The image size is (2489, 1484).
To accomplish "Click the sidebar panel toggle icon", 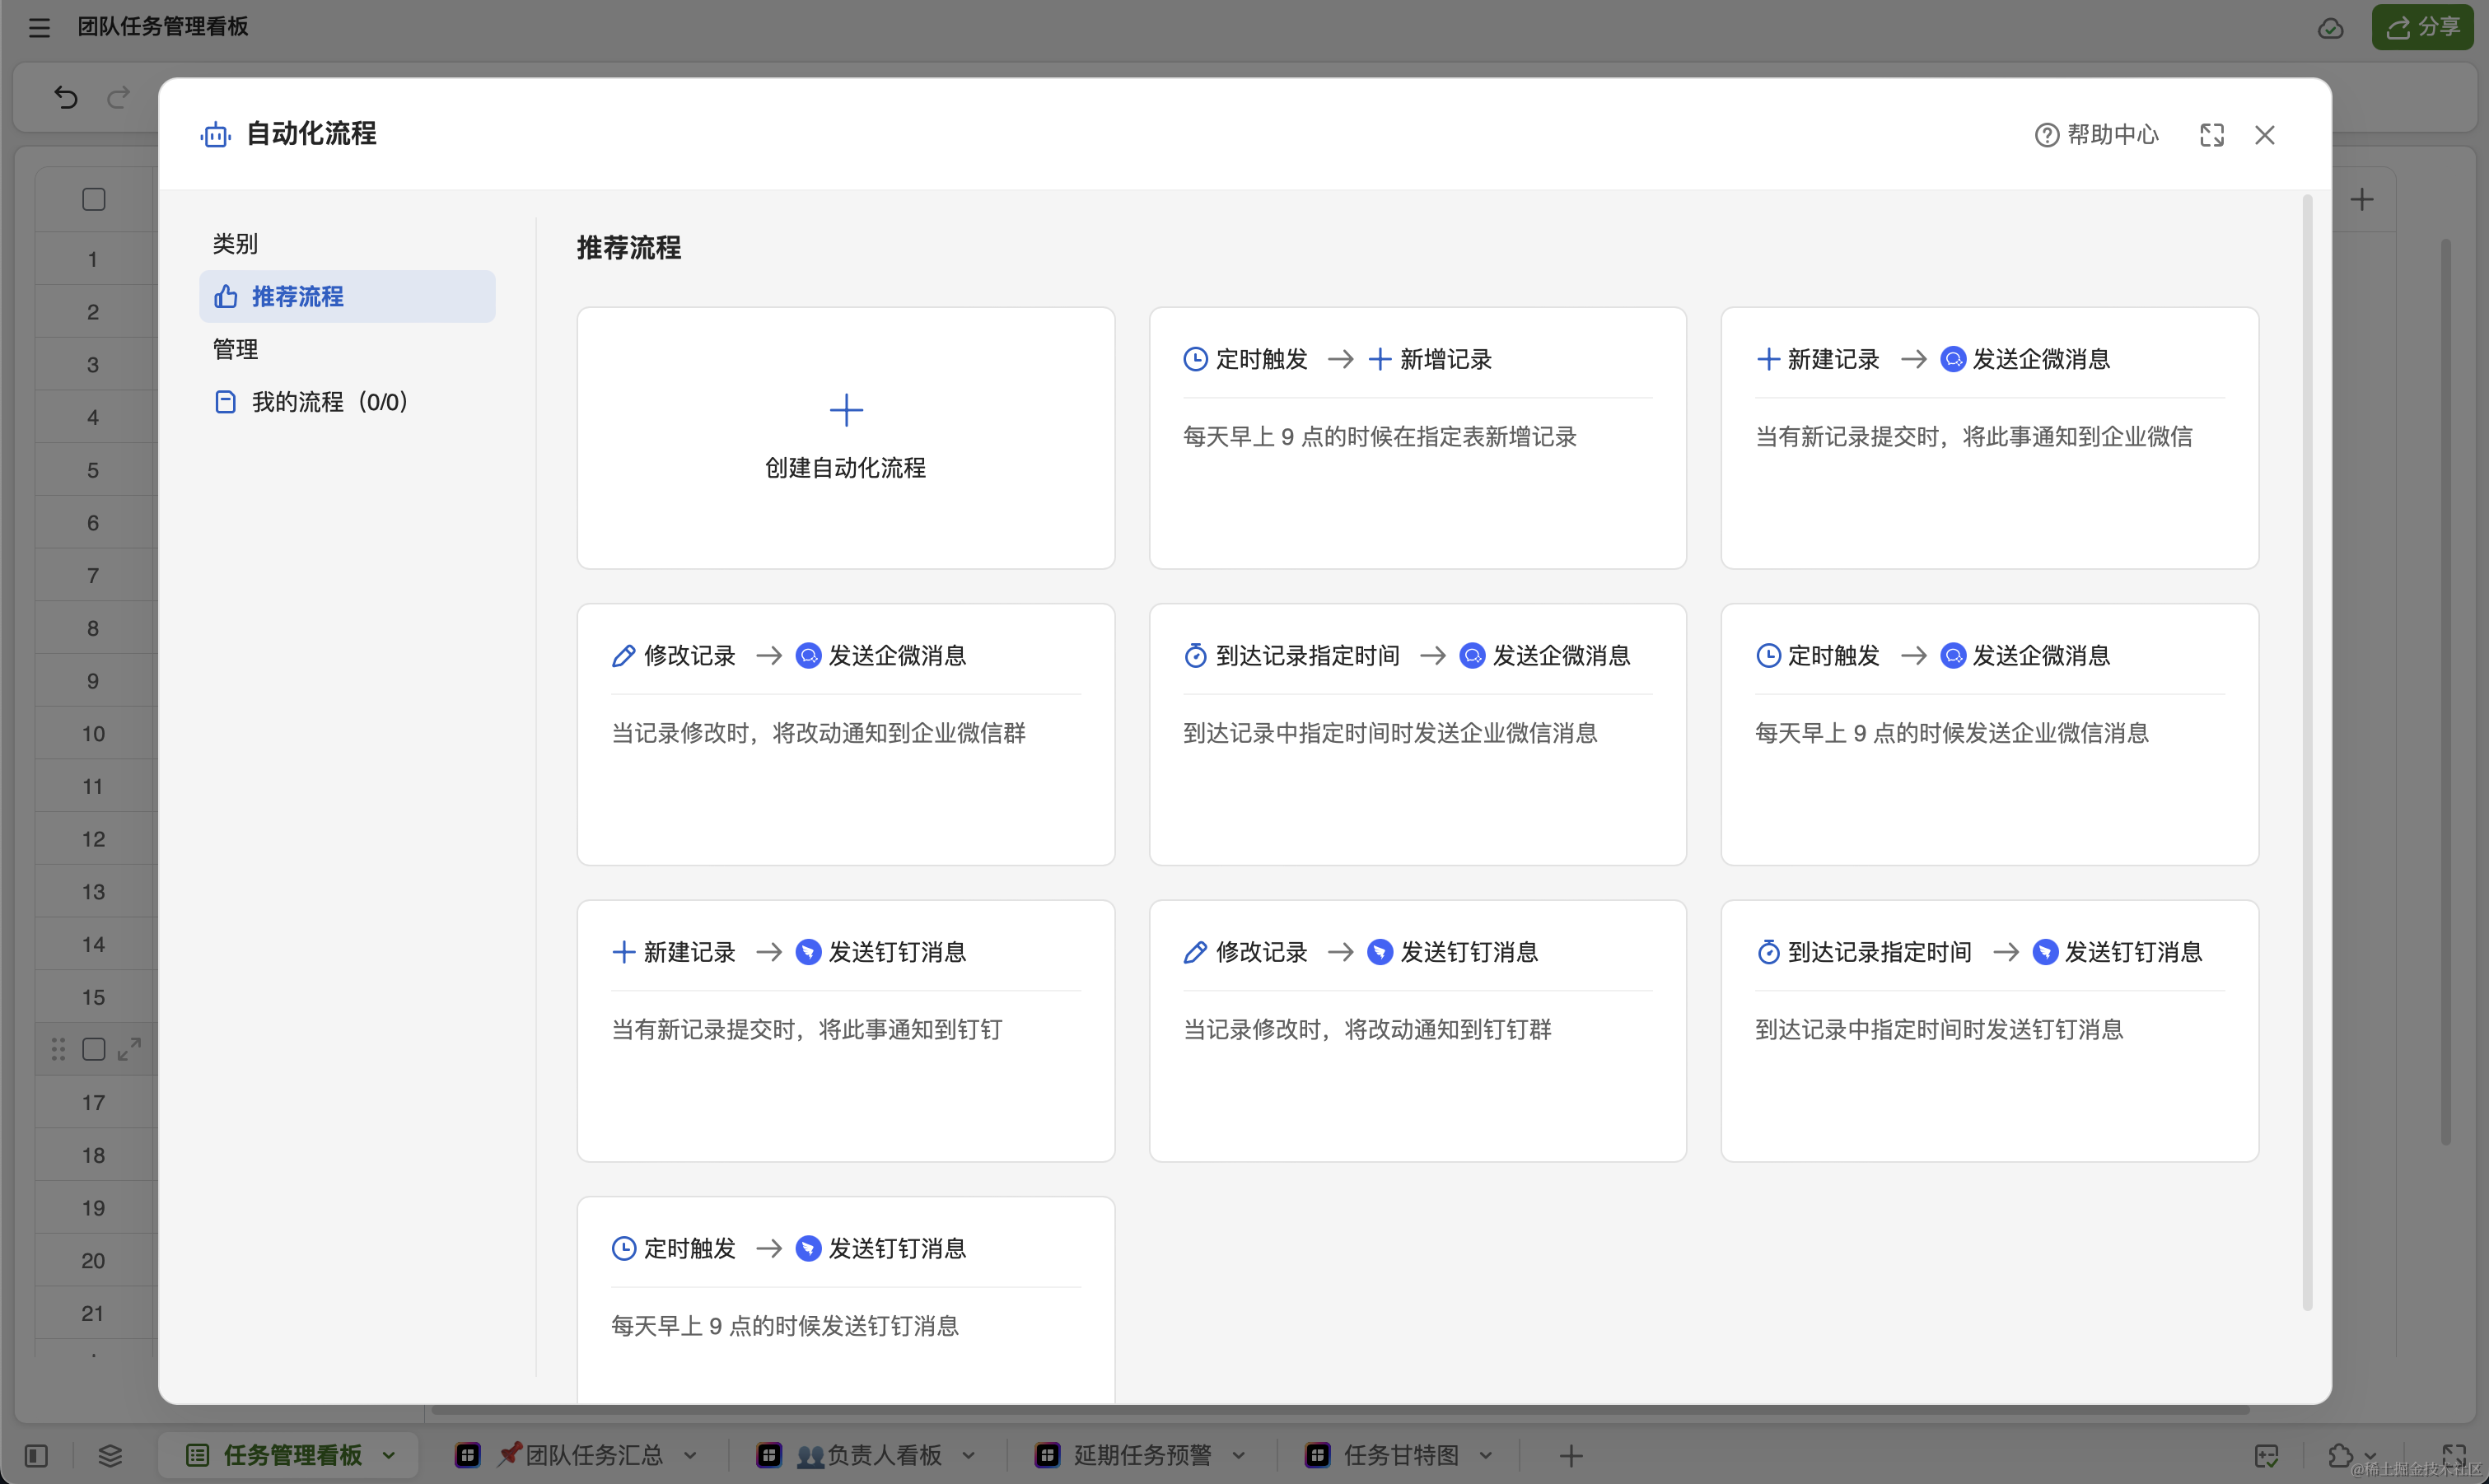I will coord(36,1455).
